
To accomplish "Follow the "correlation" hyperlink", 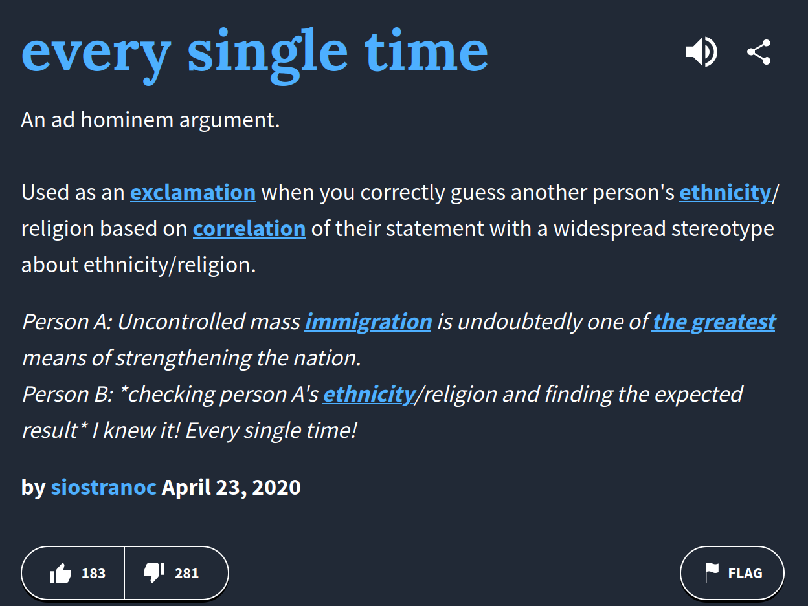I will click(249, 229).
